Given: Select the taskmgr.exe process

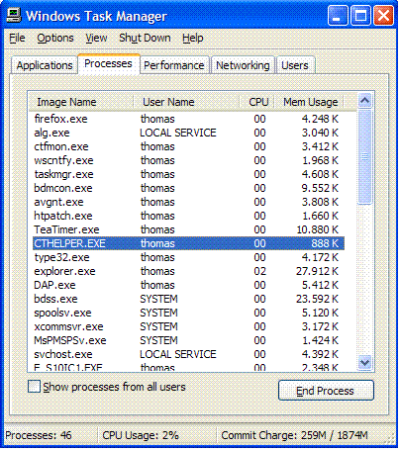Looking at the screenshot, I should coord(188,174).
